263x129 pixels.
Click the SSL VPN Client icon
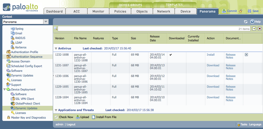tap(12, 99)
